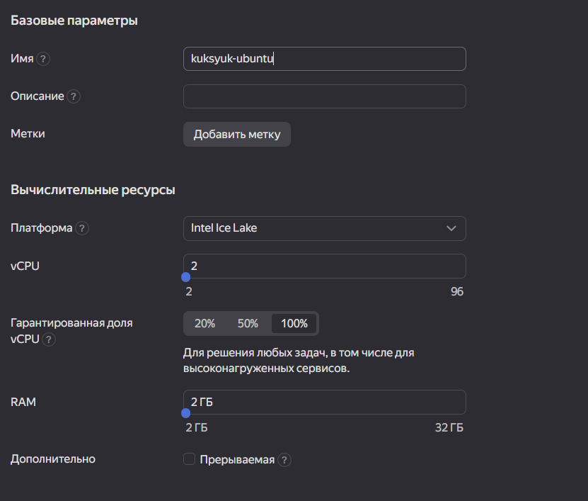Click the 96 maximum label under vCPU

[x=456, y=292]
